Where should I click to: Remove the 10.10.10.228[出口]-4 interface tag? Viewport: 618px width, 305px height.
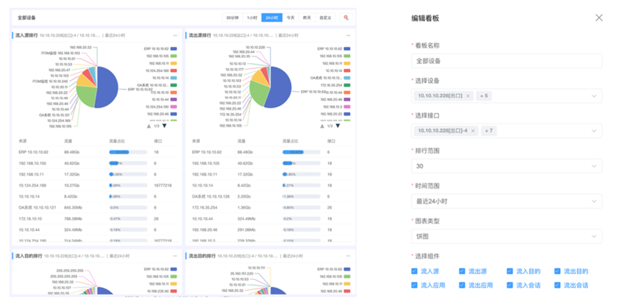coord(473,131)
